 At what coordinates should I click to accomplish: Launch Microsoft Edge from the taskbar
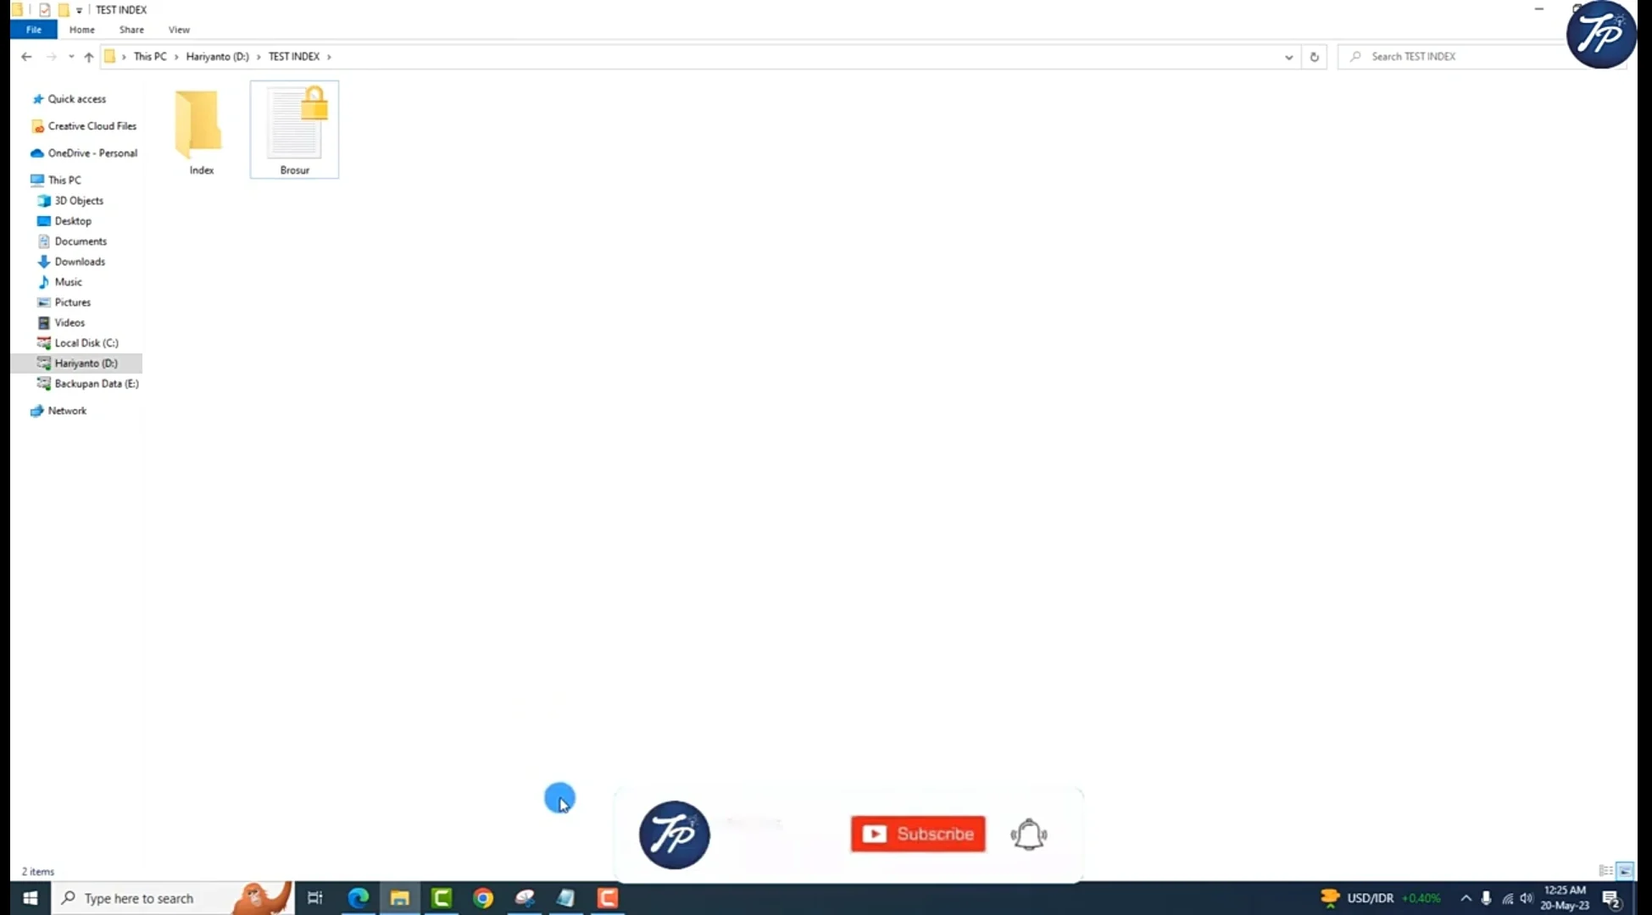(358, 898)
